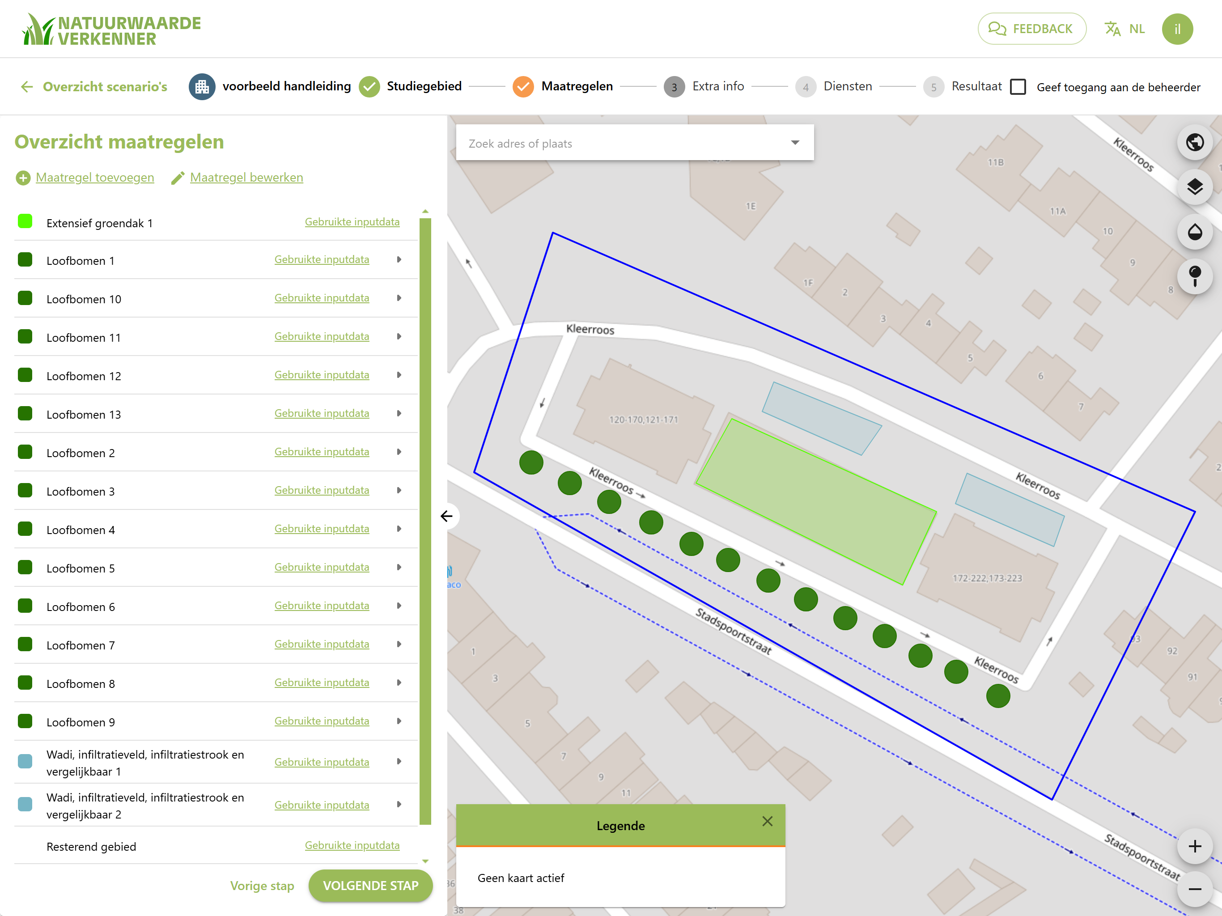This screenshot has height=916, width=1222.
Task: Expand the Loofbomen 6 row
Action: tap(399, 606)
